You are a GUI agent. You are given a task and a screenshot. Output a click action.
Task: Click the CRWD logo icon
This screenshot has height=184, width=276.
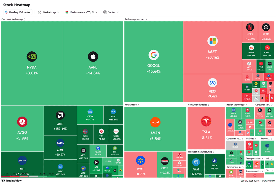coord(267,48)
